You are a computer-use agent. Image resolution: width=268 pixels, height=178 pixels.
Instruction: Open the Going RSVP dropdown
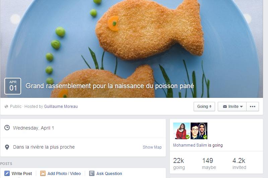pos(204,107)
